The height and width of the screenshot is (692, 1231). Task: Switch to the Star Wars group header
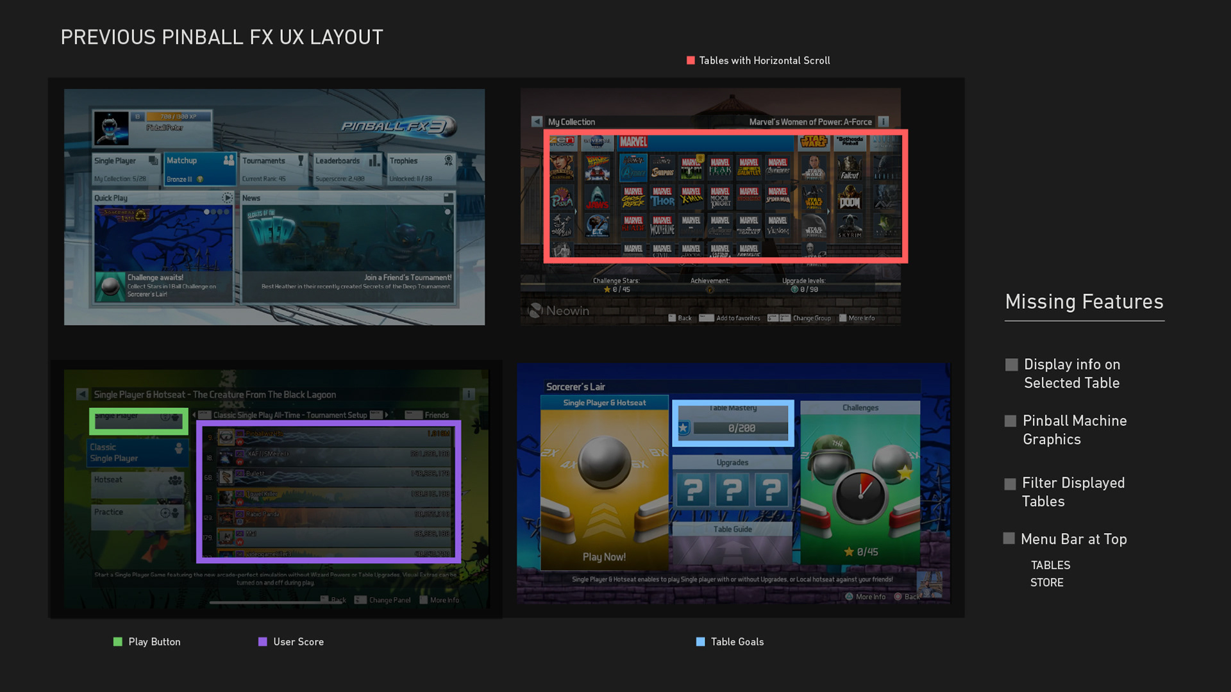coord(814,142)
